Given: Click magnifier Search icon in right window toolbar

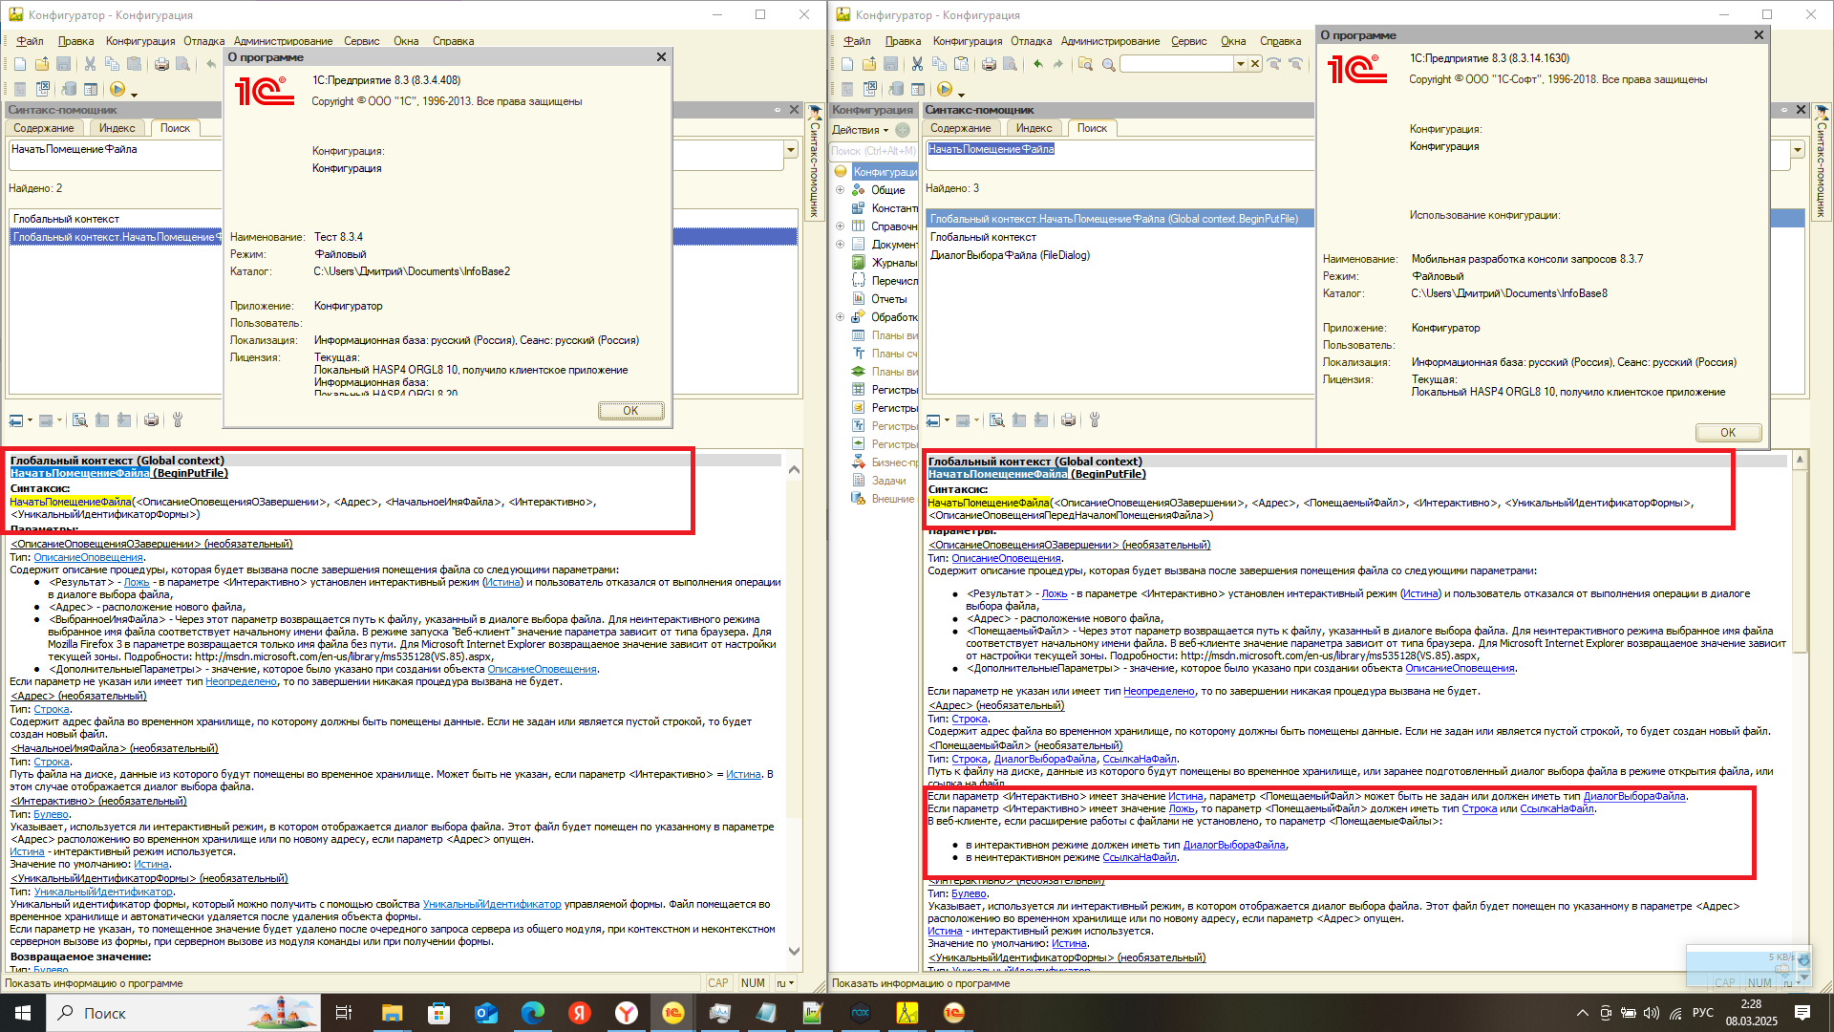Looking at the screenshot, I should click(x=1108, y=64).
